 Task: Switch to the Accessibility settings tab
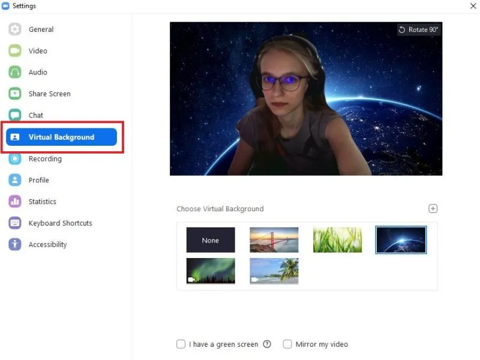[x=47, y=245]
